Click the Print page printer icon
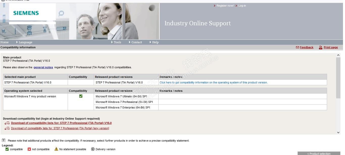The height and width of the screenshot is (155, 345). point(321,47)
